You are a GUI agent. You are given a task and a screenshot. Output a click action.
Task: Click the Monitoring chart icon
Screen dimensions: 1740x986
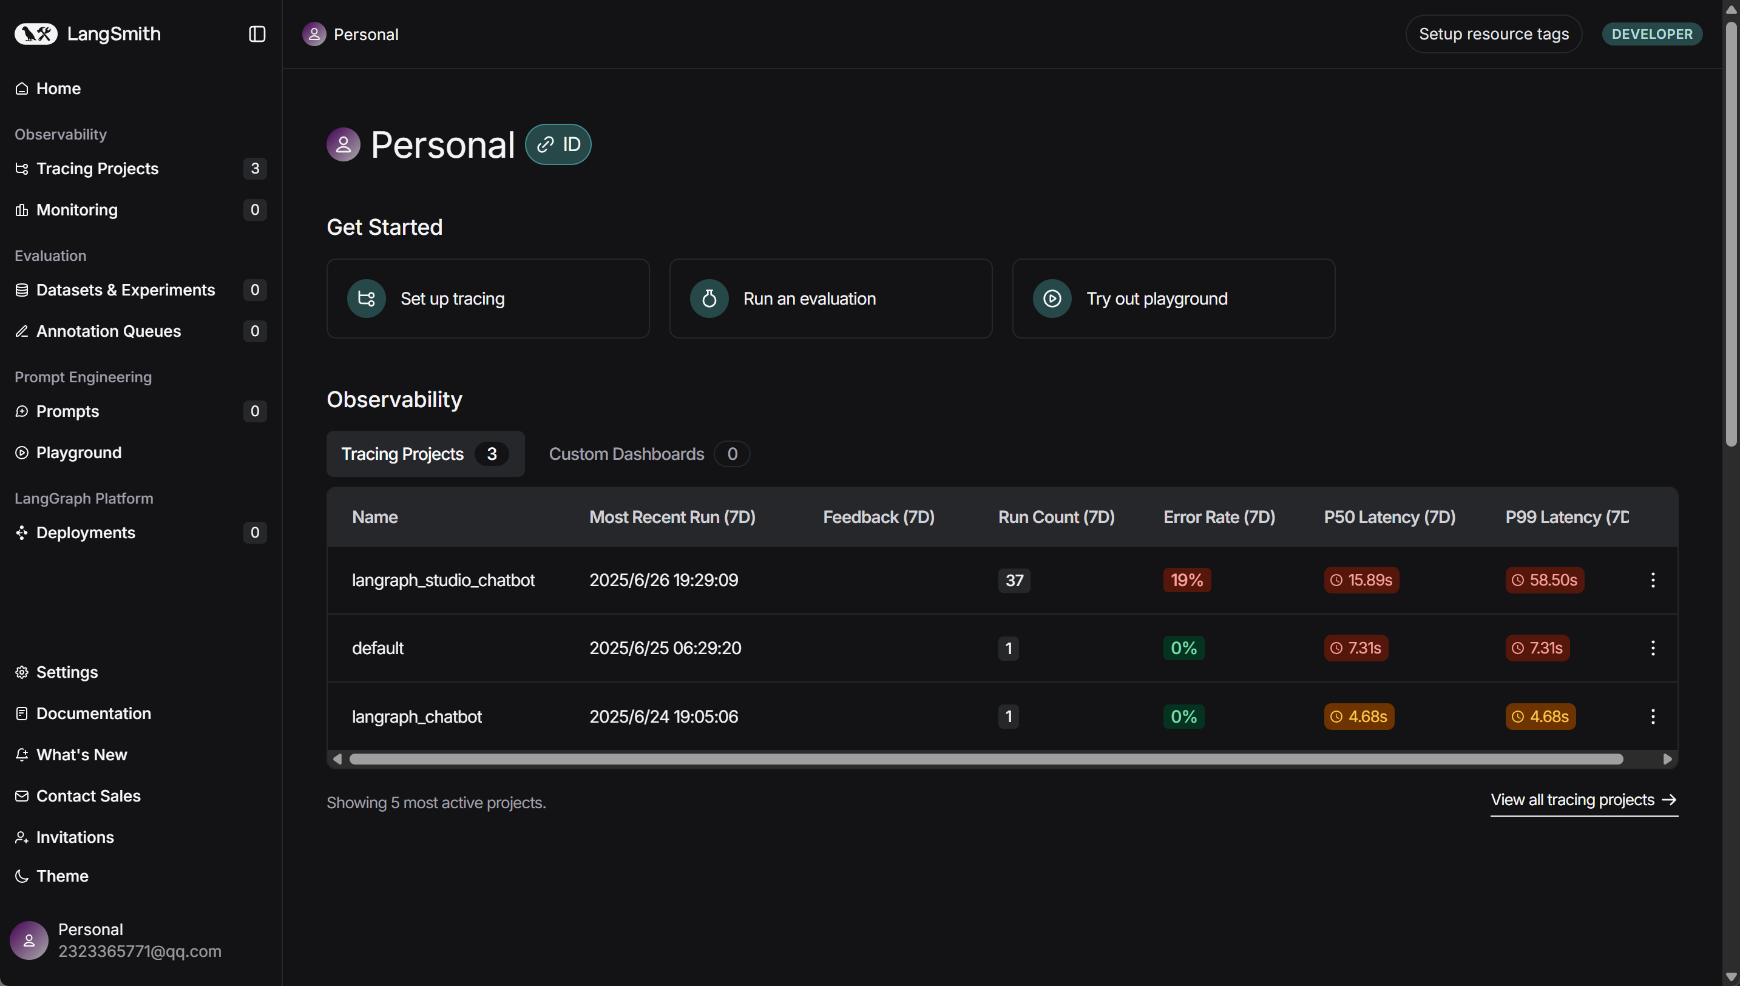(x=22, y=210)
